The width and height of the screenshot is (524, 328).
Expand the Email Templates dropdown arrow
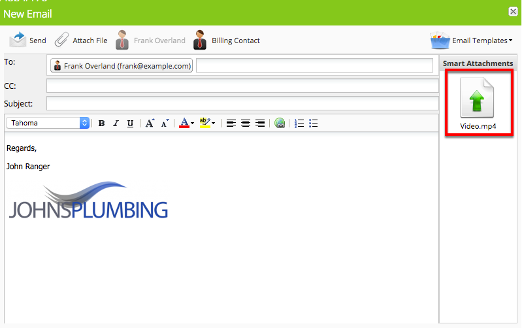click(511, 41)
